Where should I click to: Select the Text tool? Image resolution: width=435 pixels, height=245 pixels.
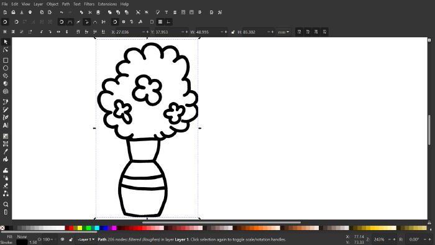coord(6,126)
